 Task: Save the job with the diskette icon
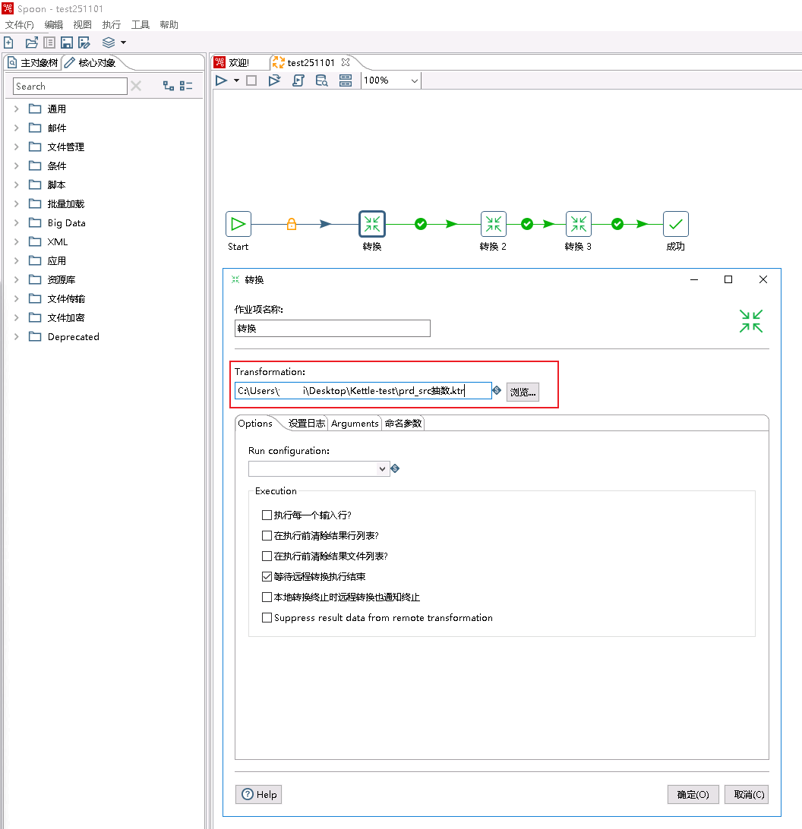click(x=67, y=43)
